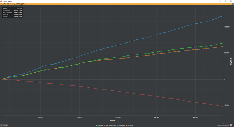Click the Net Won value in tooltip box
The image size is (234, 127).
click(18, 17)
